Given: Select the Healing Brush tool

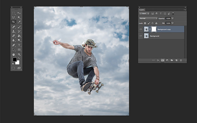Looking at the screenshot, I should click(x=14, y=27).
